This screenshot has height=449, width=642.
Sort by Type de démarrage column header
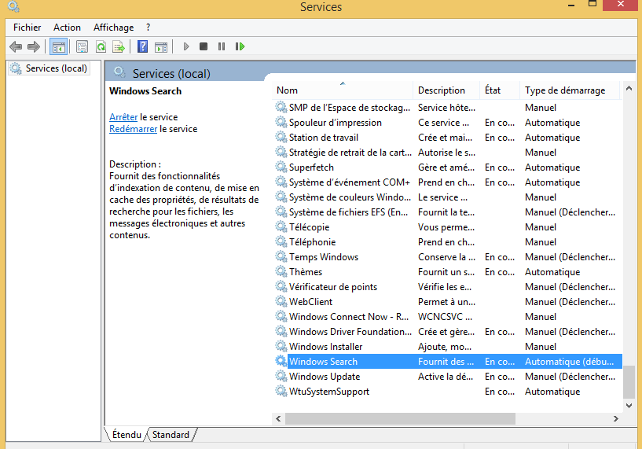click(570, 90)
